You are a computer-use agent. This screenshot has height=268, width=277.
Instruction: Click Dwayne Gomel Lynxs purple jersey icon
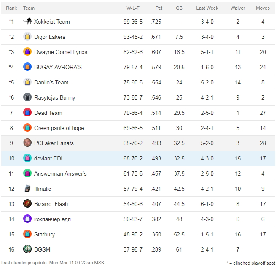pyautogui.click(x=27, y=52)
